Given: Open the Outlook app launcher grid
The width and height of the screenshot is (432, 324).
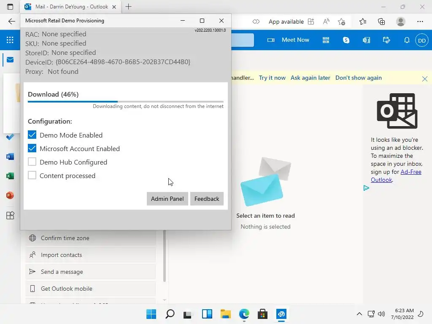Looking at the screenshot, I should [x=10, y=40].
